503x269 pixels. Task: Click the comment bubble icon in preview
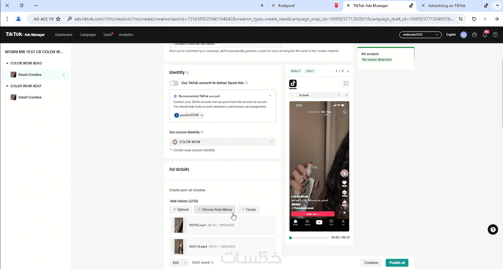coord(344,192)
